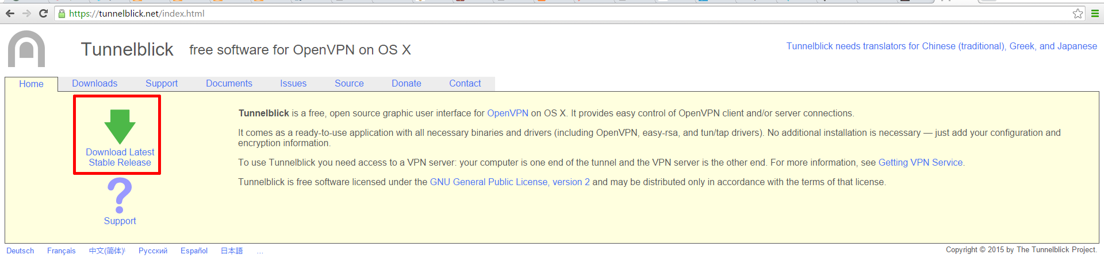Click the translators needed notice link
The height and width of the screenshot is (274, 1104).
click(942, 46)
